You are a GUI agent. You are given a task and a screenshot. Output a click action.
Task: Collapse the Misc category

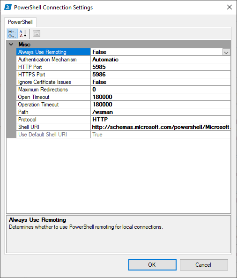11,45
